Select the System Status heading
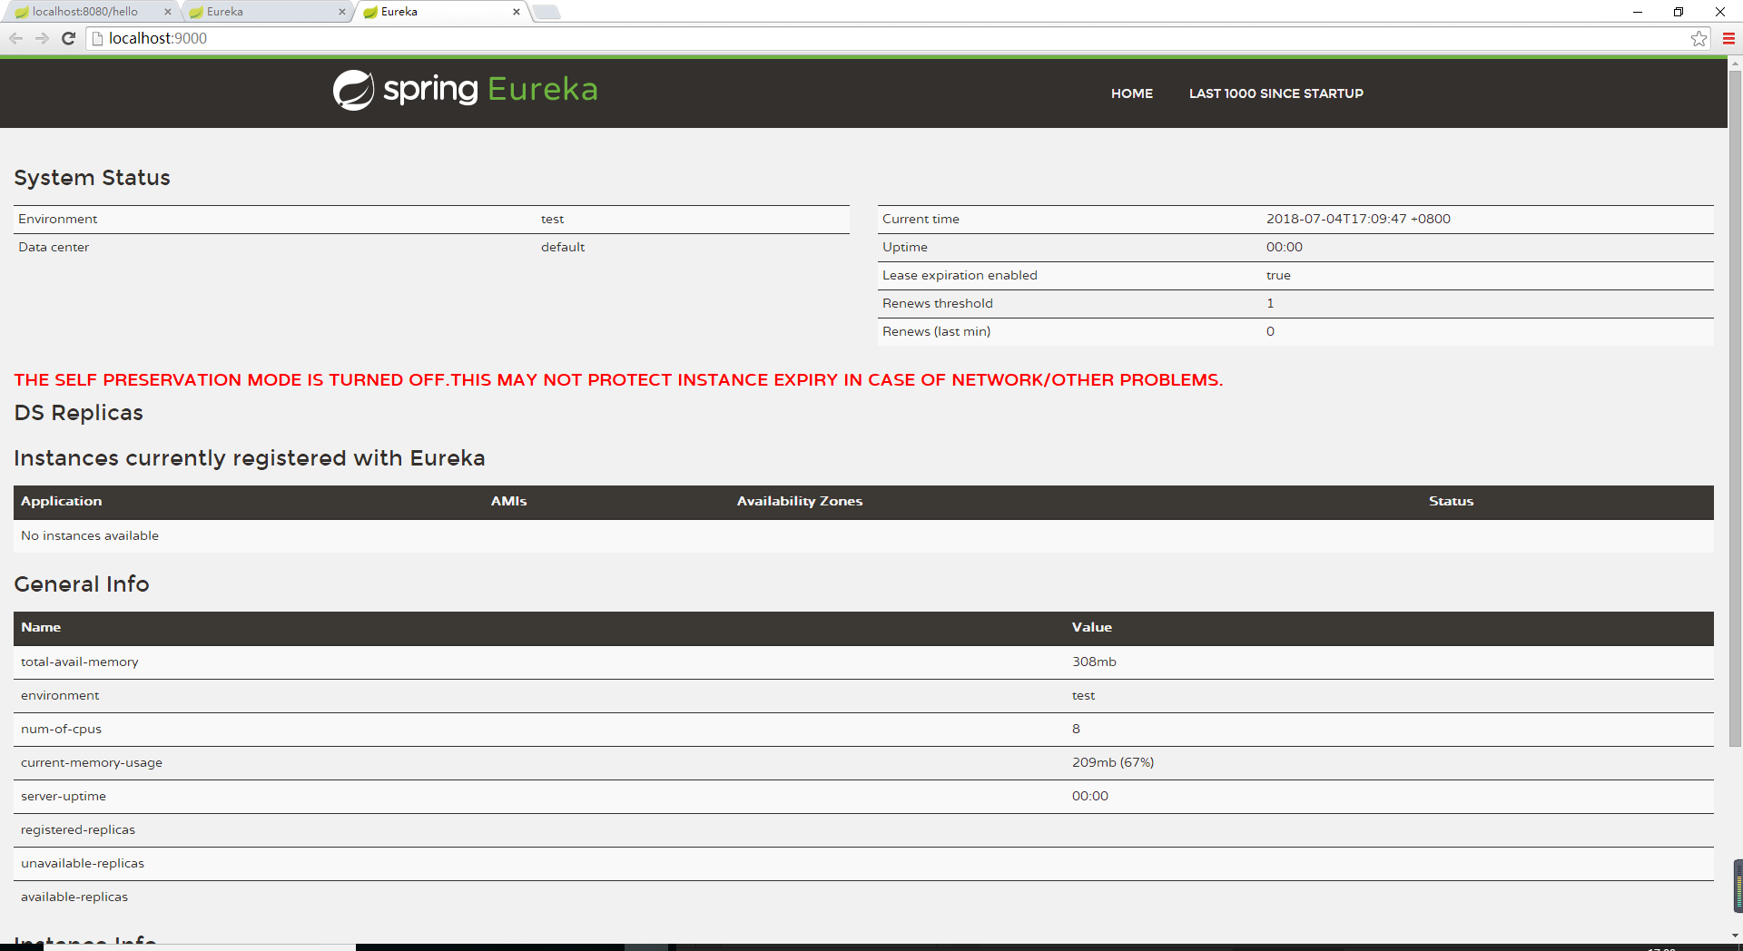 92,178
